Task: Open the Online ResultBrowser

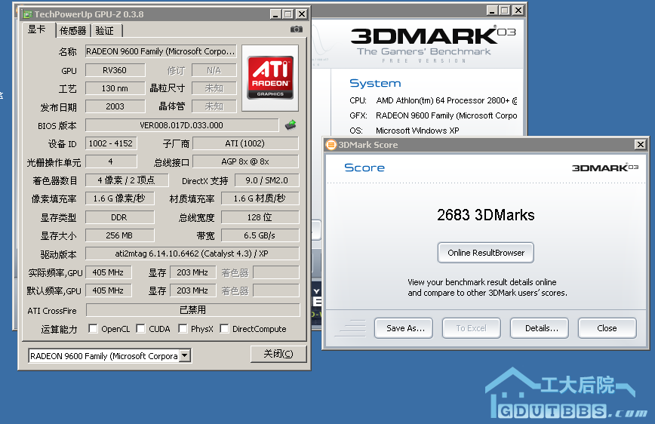Action: click(x=485, y=253)
